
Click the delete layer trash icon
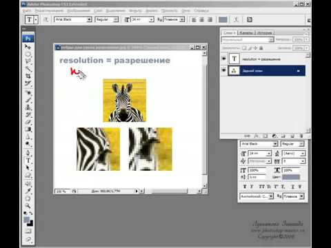tap(301, 136)
